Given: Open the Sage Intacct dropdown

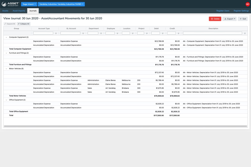Looking at the screenshot, I should click(x=29, y=4).
